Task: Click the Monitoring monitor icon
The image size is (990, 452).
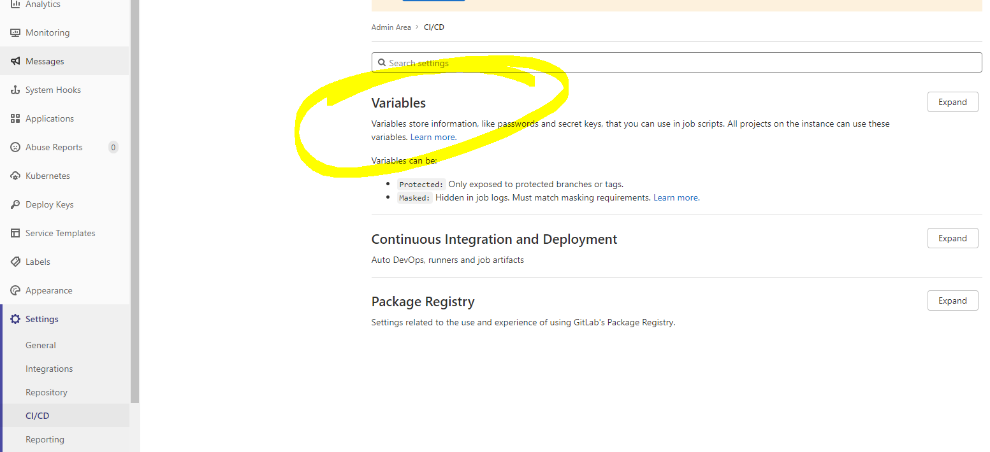Action: [15, 32]
